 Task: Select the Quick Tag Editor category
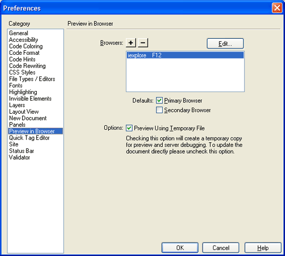click(x=29, y=138)
